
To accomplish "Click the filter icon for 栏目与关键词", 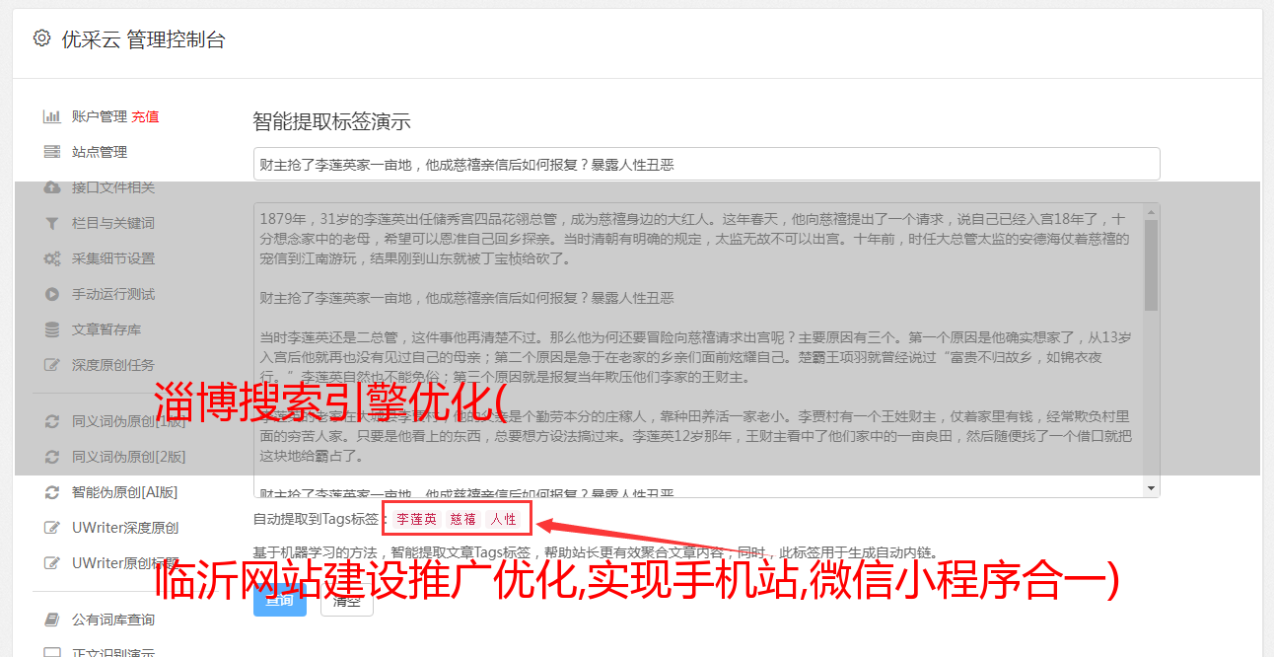I will (52, 223).
